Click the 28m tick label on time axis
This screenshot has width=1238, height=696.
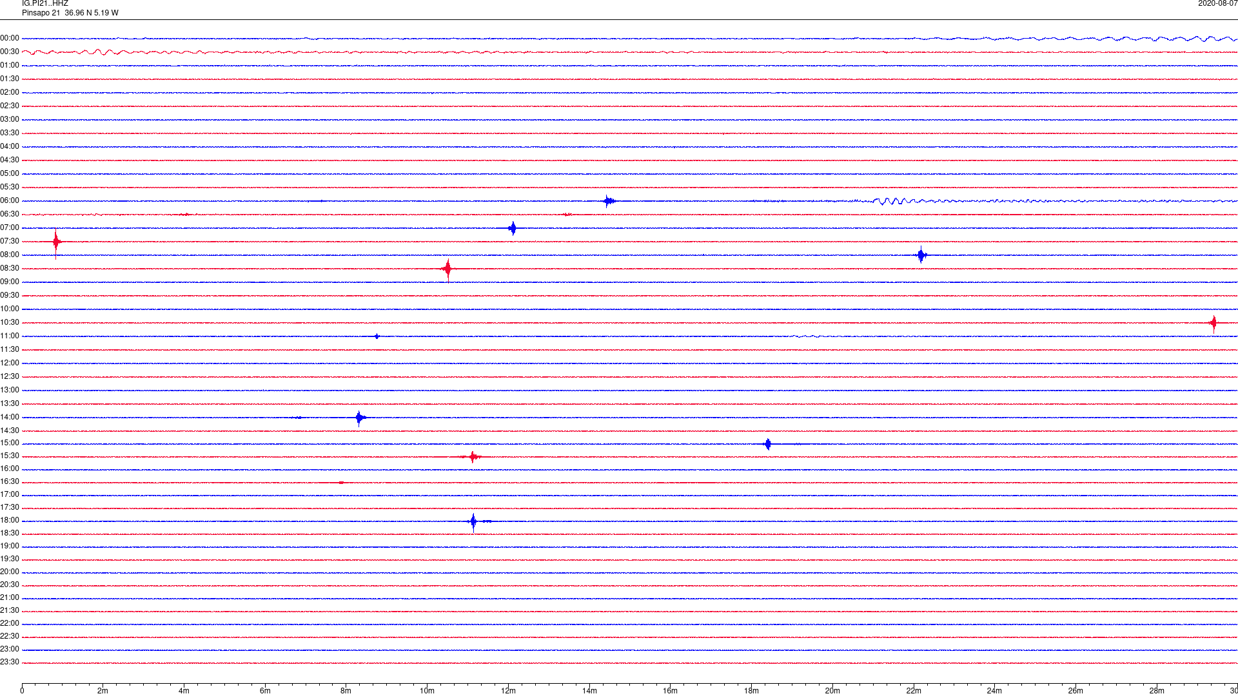tap(1157, 691)
